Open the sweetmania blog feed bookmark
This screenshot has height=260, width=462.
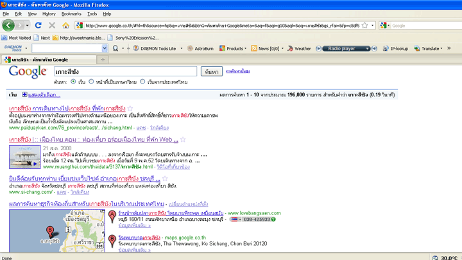79,38
